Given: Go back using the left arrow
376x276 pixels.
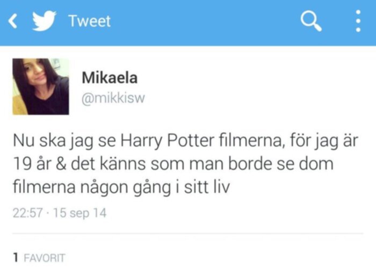Looking at the screenshot, I should coord(13,21).
